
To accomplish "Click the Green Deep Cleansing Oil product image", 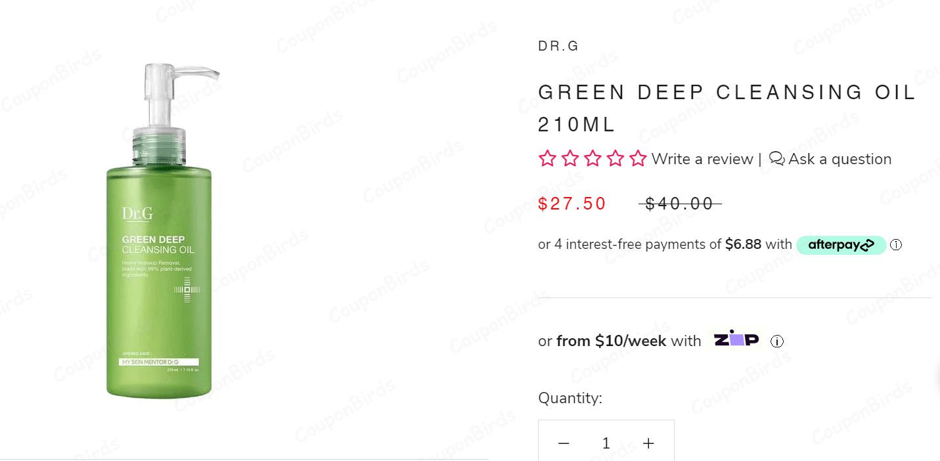I will click(160, 250).
